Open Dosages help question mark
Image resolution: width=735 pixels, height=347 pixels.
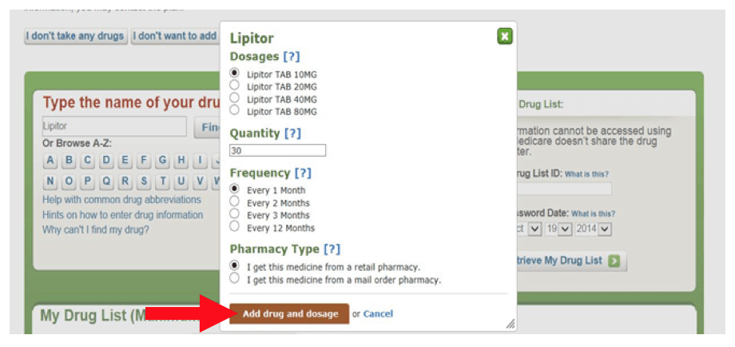pyautogui.click(x=291, y=57)
